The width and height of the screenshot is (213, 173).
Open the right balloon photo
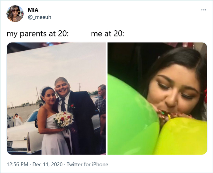click(x=157, y=99)
